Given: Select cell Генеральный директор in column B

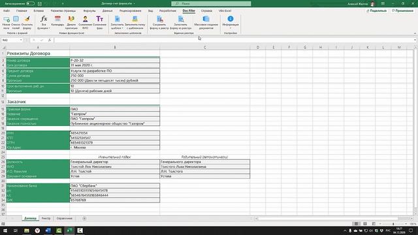Looking at the screenshot, I should click(x=115, y=162).
